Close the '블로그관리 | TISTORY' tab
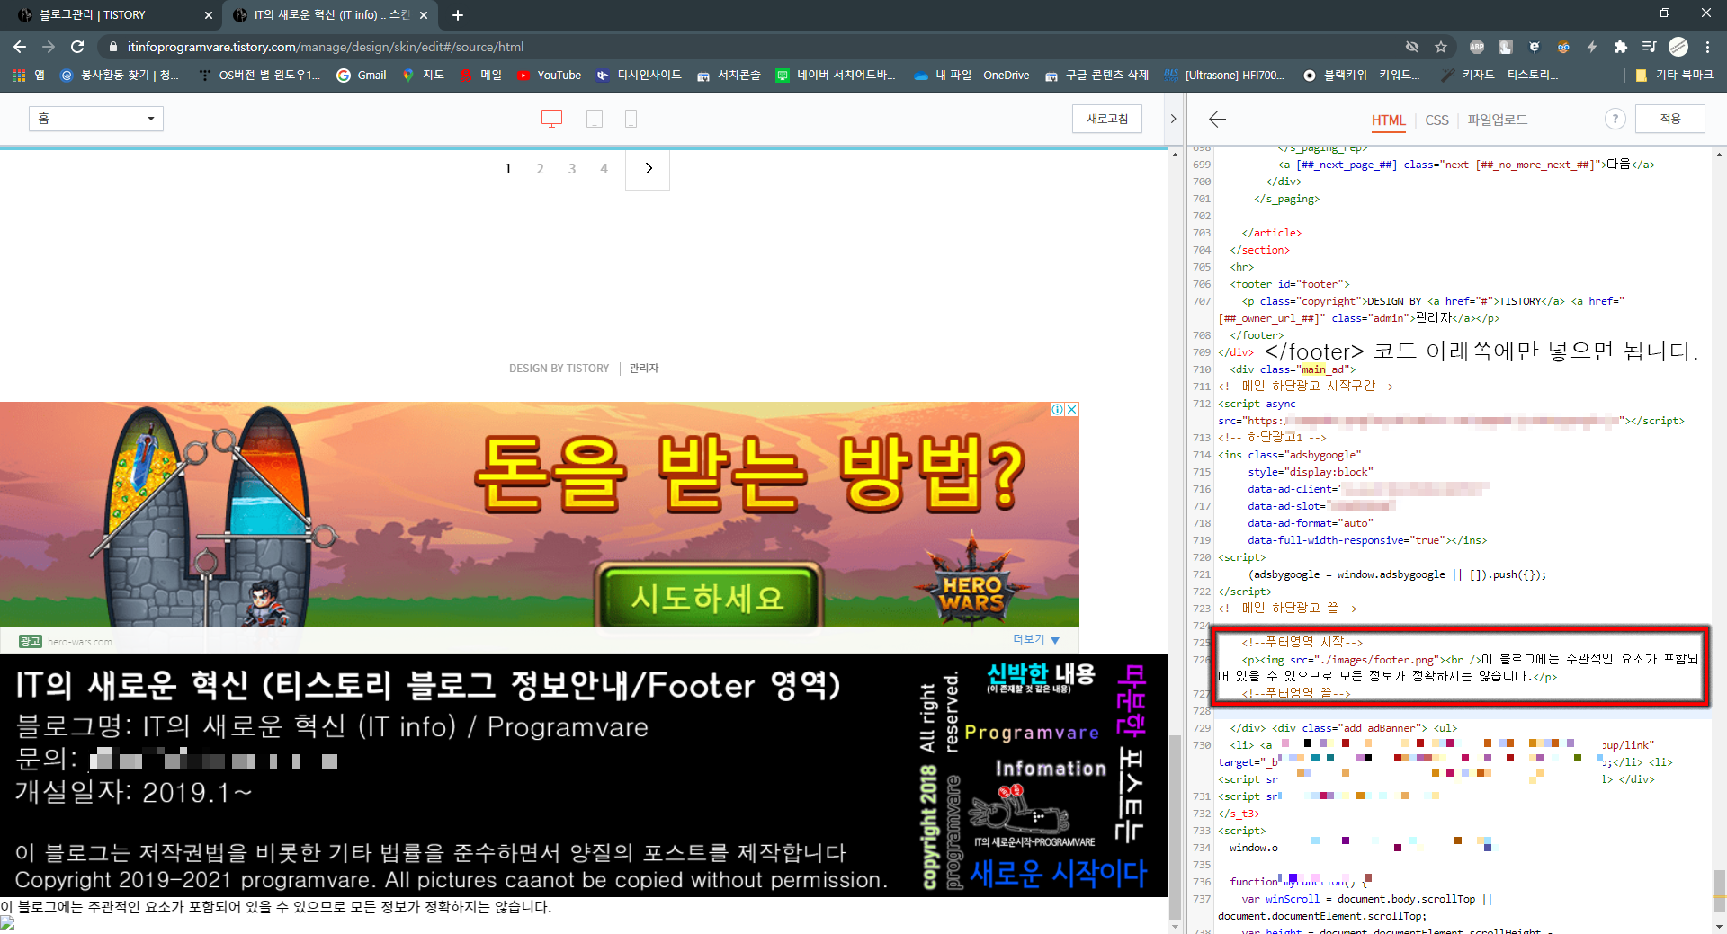1727x934 pixels. click(209, 15)
